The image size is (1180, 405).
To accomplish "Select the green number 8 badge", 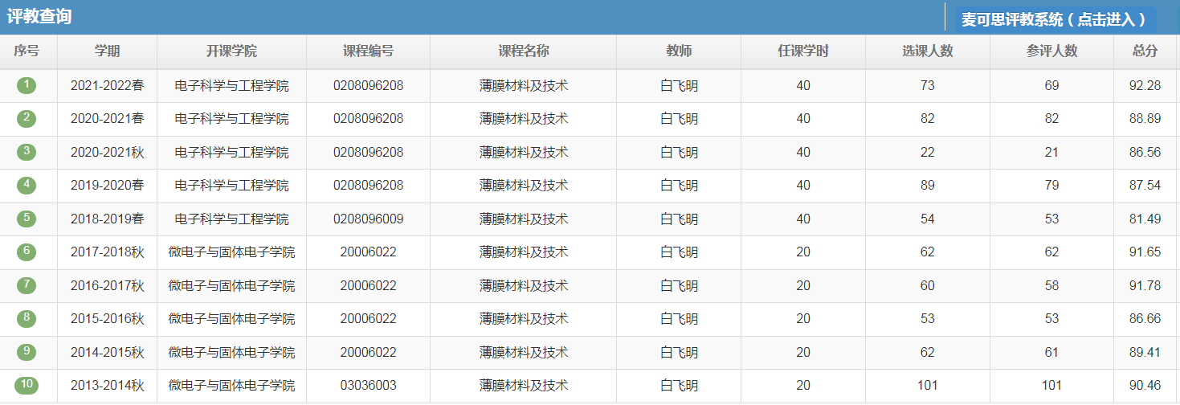I will click(x=27, y=318).
